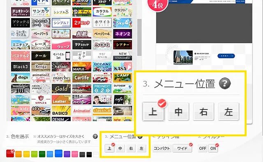Choose the 2ブロック red template
The height and width of the screenshot is (162, 263).
pyautogui.click(x=82, y=23)
